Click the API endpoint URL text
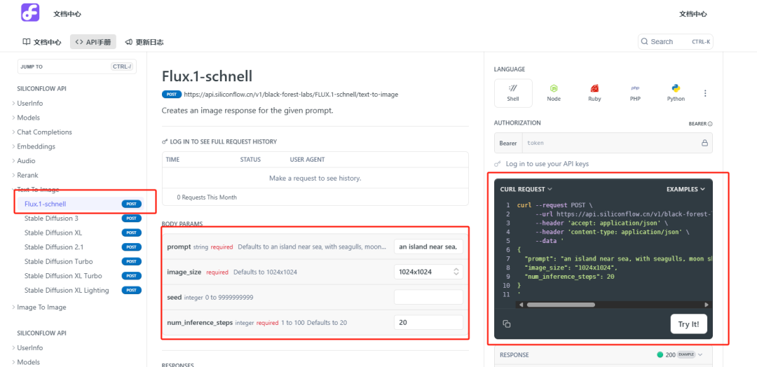The image size is (757, 367). pyautogui.click(x=291, y=95)
